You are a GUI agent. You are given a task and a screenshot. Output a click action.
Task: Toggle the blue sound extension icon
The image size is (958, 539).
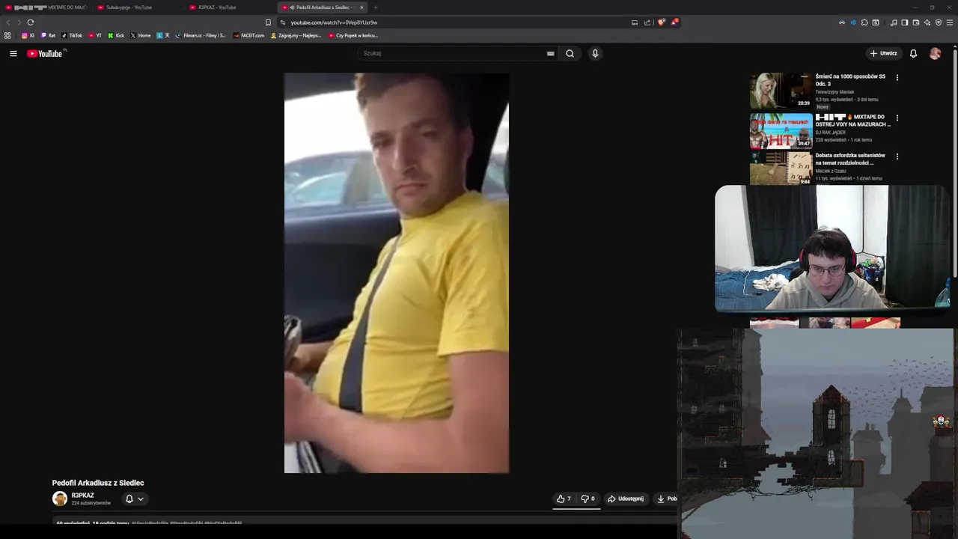(853, 22)
